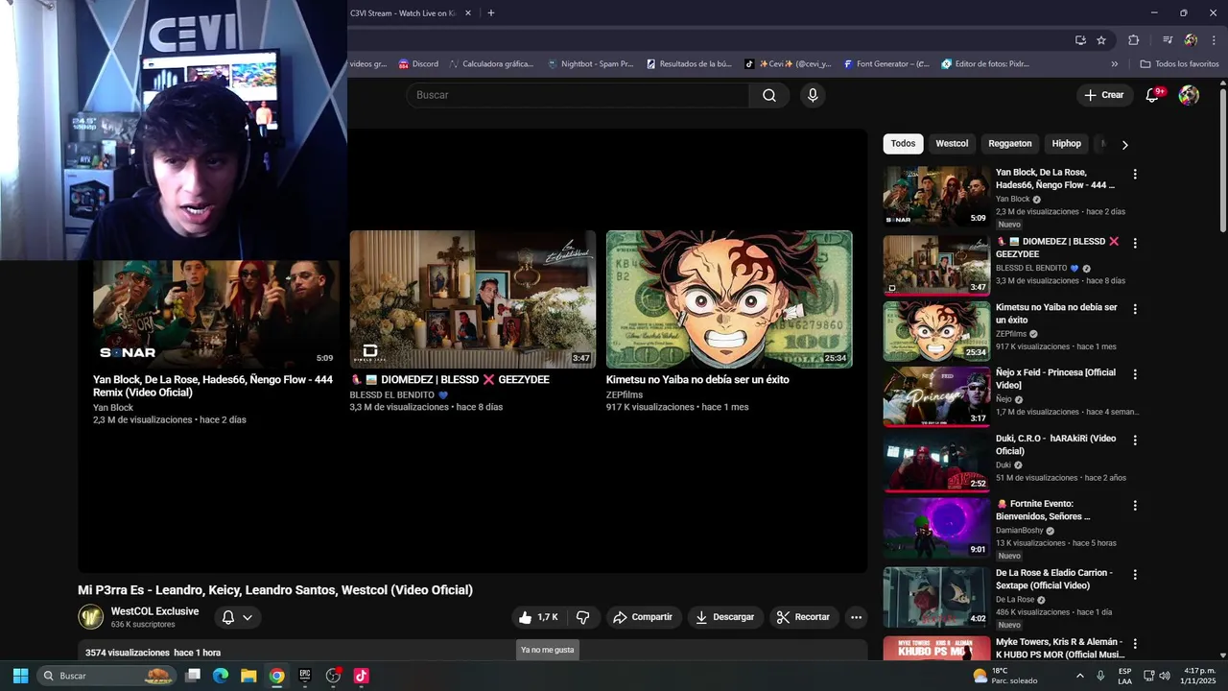Open options menu for Duki hARAKiRi video
The image size is (1228, 691).
1135,441
